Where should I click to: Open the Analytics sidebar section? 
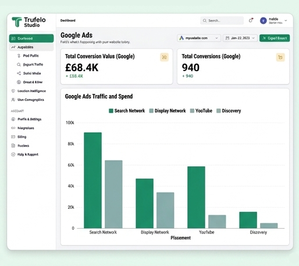pos(31,47)
